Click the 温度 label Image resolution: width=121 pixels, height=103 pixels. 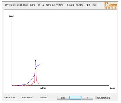88,5
